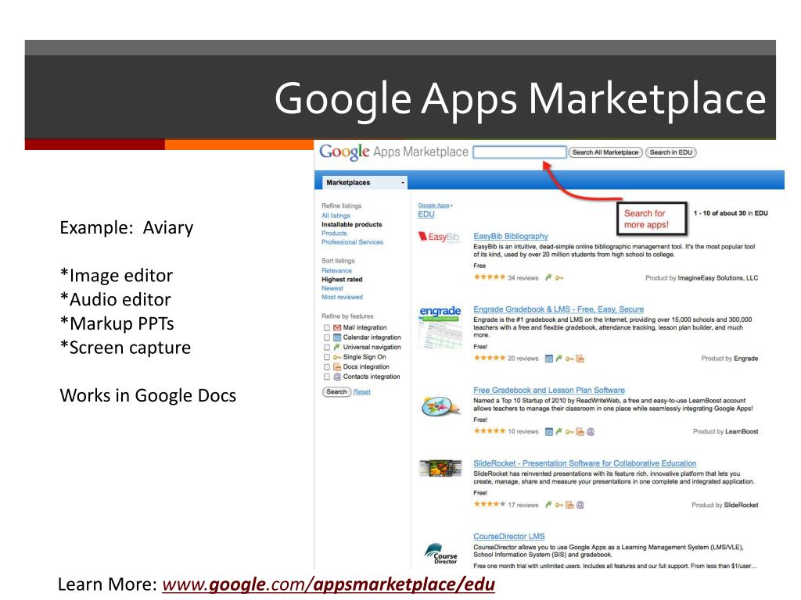Click Engrade's calendar integration icon
801x600 pixels.
tap(548, 359)
